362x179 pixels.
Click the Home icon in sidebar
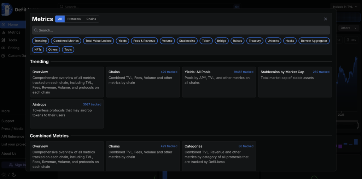4,24
